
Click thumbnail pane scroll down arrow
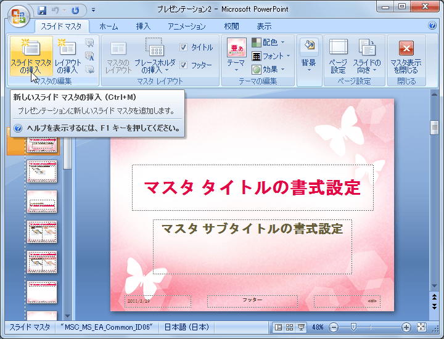pos(67,316)
